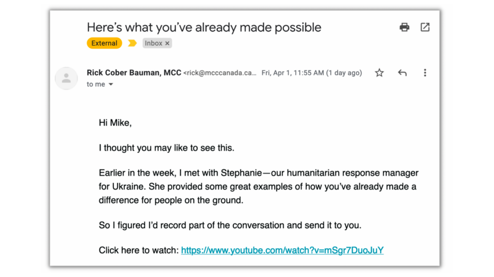Click the 'I thought you may like' line
This screenshot has height=277, width=494.
pyautogui.click(x=166, y=148)
